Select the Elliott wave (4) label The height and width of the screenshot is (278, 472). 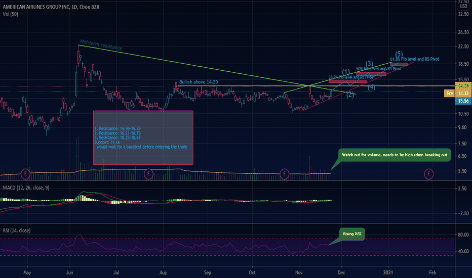(x=371, y=87)
